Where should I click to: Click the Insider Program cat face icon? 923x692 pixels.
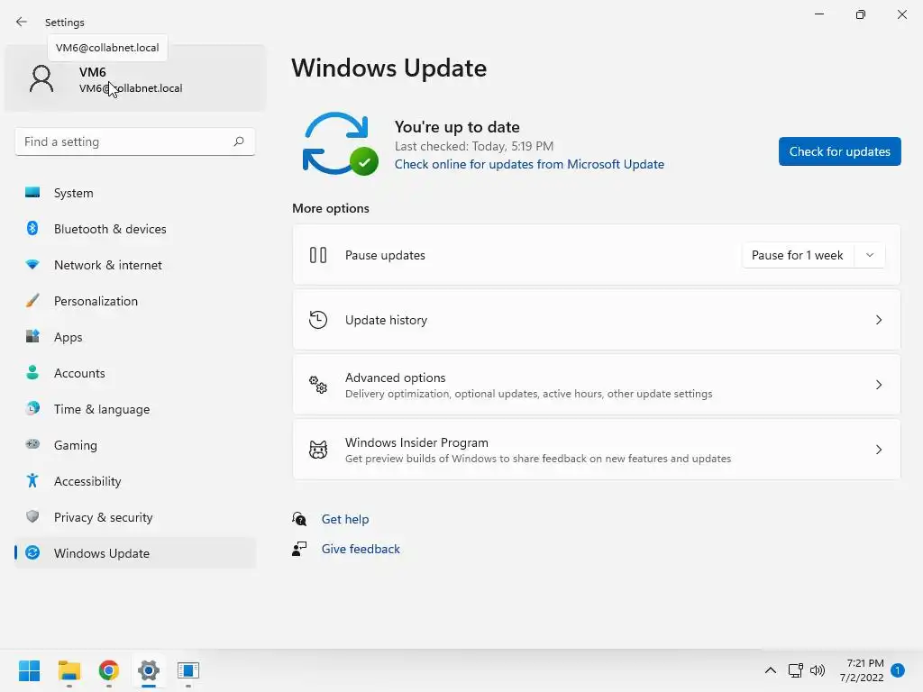point(318,450)
